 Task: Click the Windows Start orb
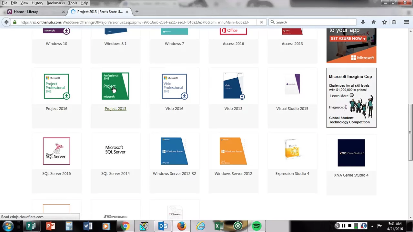click(x=7, y=226)
